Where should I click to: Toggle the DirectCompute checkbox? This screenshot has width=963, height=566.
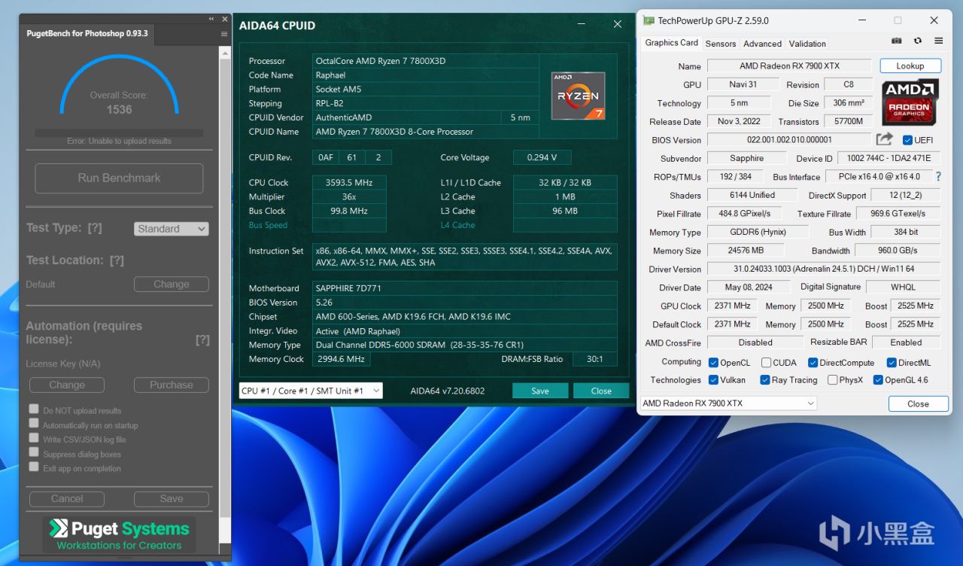pos(813,363)
